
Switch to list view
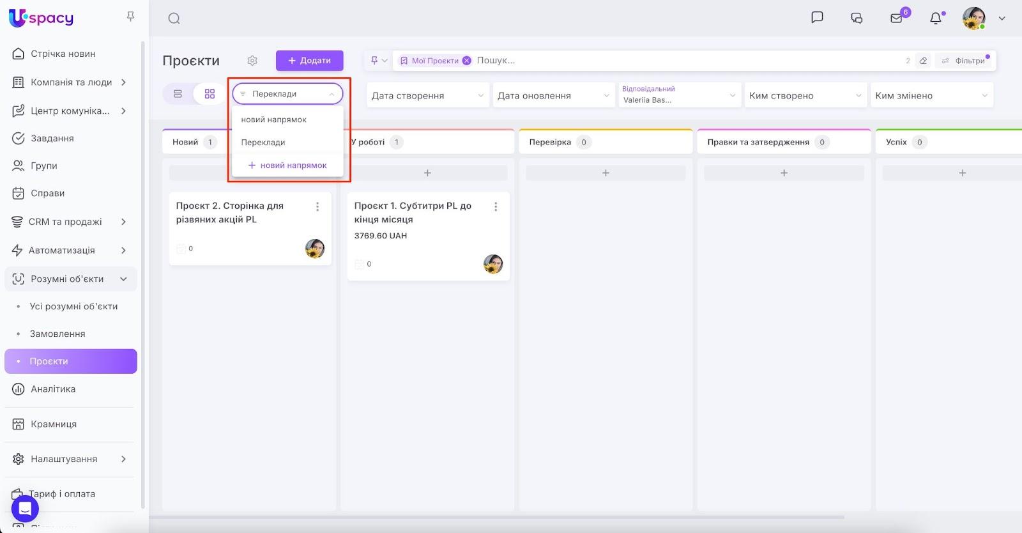click(178, 94)
